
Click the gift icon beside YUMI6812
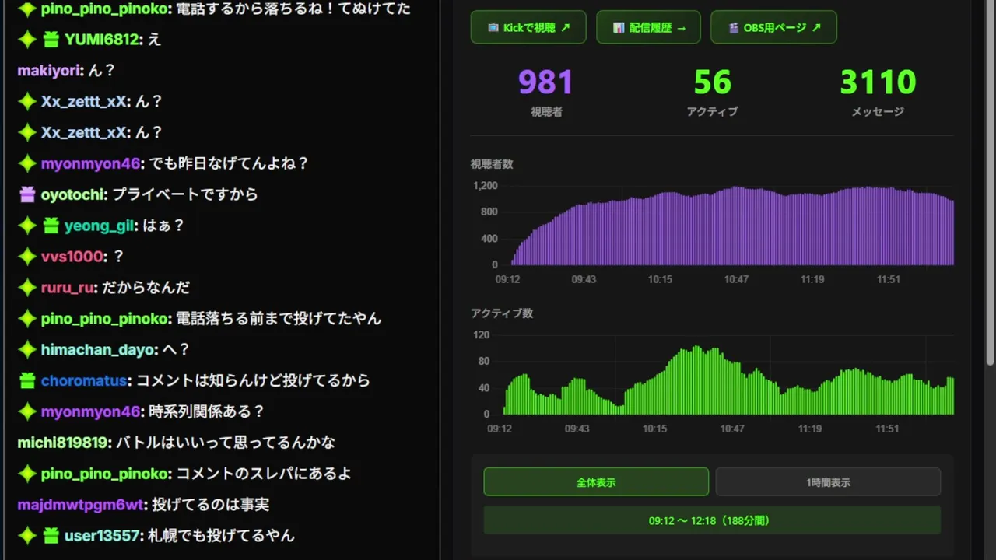(x=51, y=39)
